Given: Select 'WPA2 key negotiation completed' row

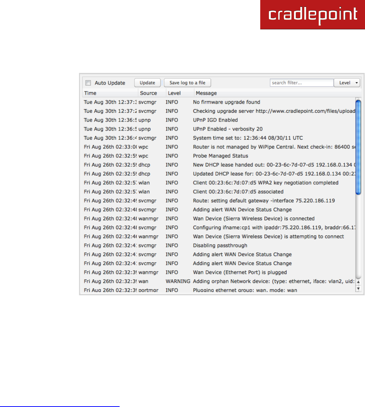Looking at the screenshot, I should tap(219, 183).
